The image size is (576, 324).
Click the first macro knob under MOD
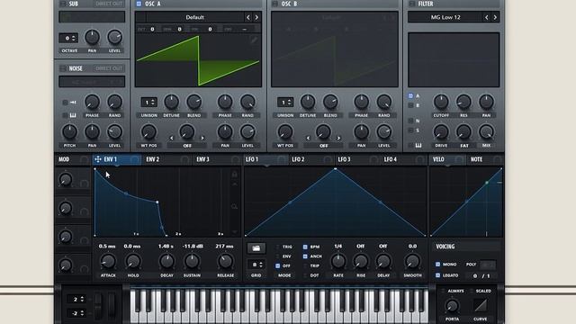tap(66, 179)
